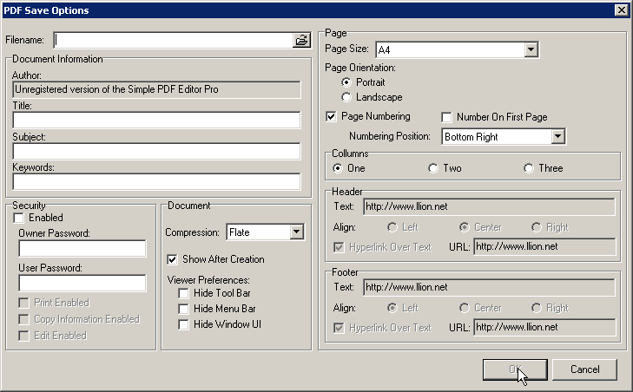
Task: Close the PDF Save Options dialog
Action: point(622,10)
